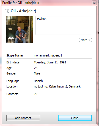The image size is (99, 126).
Task: Click the Add contact button
Action: tap(23, 118)
